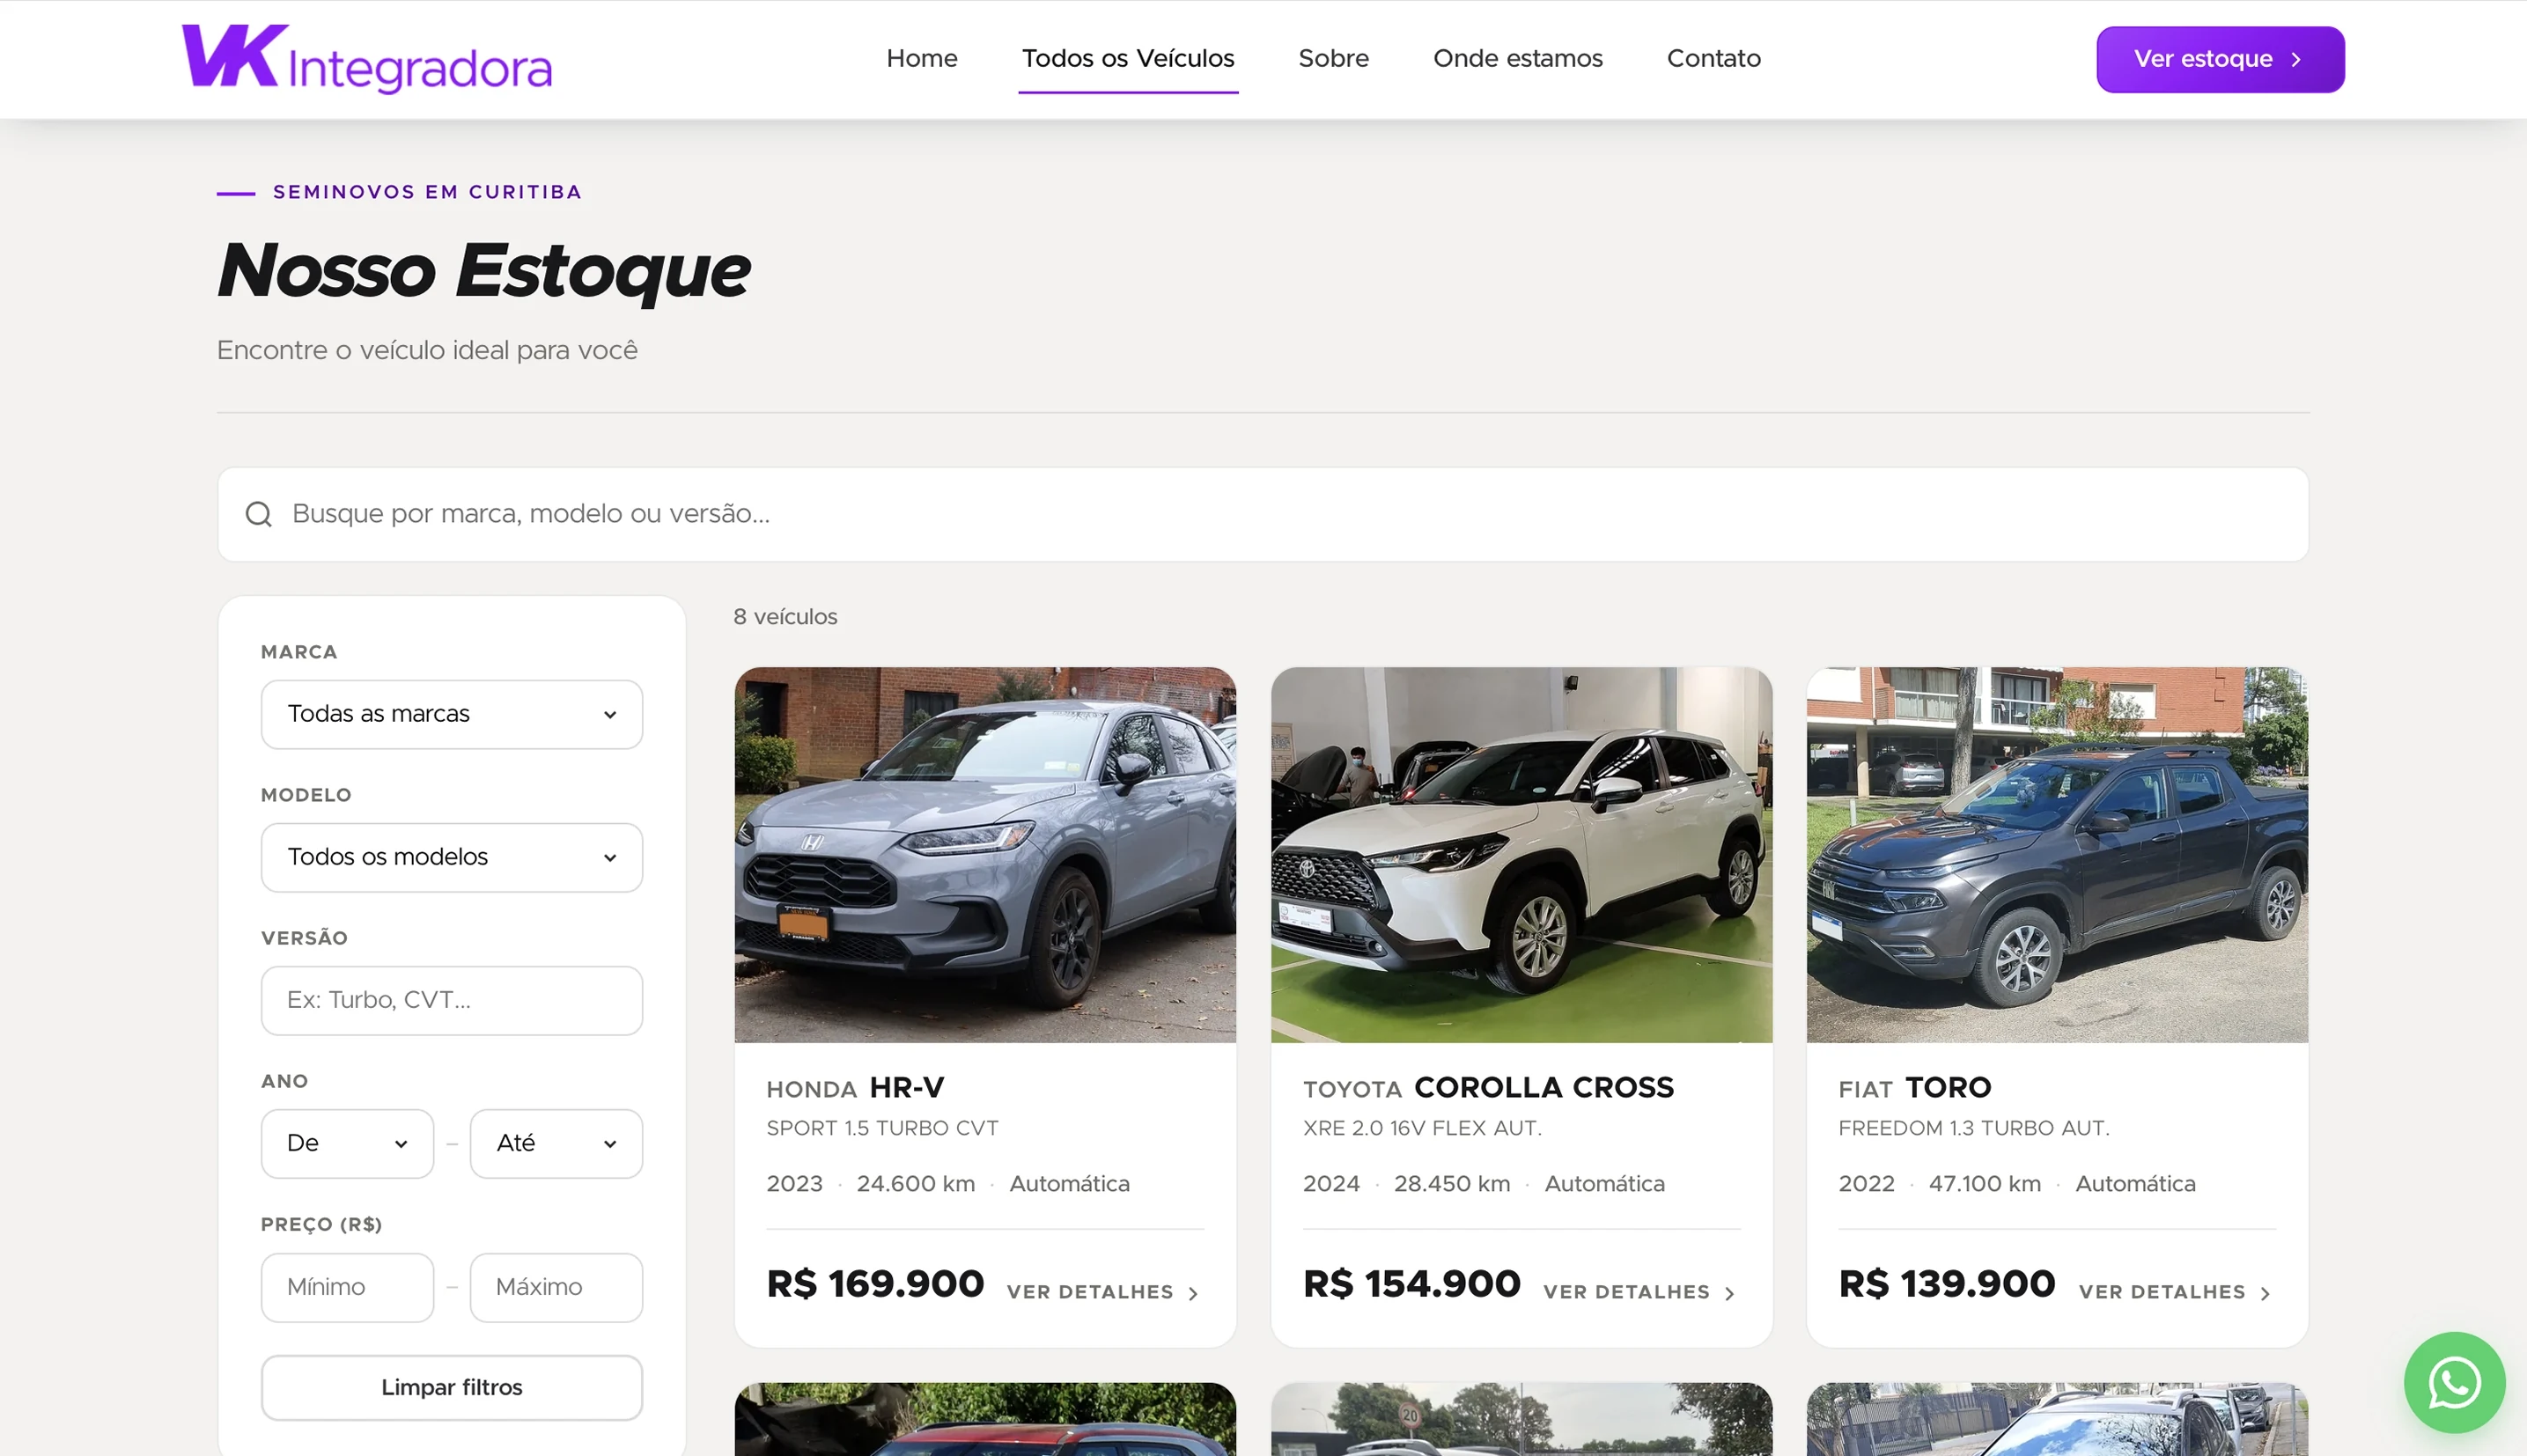Click the TORO card title
Viewport: 2527px width, 1456px height.
click(1948, 1087)
